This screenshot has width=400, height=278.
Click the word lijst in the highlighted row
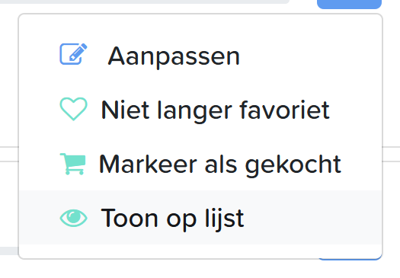point(225,219)
